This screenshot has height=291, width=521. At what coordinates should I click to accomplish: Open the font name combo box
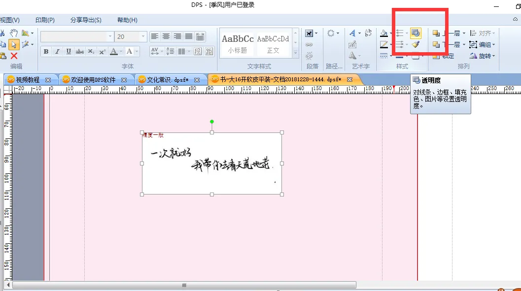point(77,36)
